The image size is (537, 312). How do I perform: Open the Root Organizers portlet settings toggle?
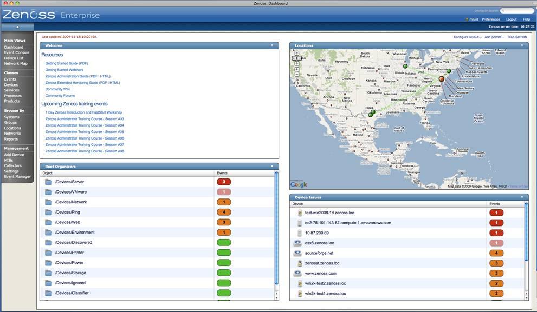(x=272, y=166)
